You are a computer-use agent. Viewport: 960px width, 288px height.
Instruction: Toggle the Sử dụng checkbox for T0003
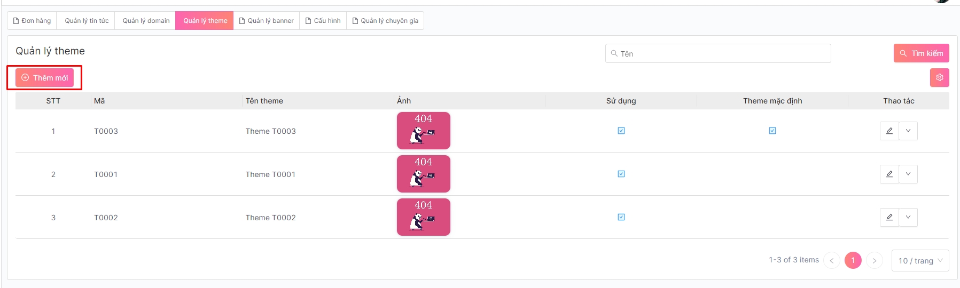[621, 131]
